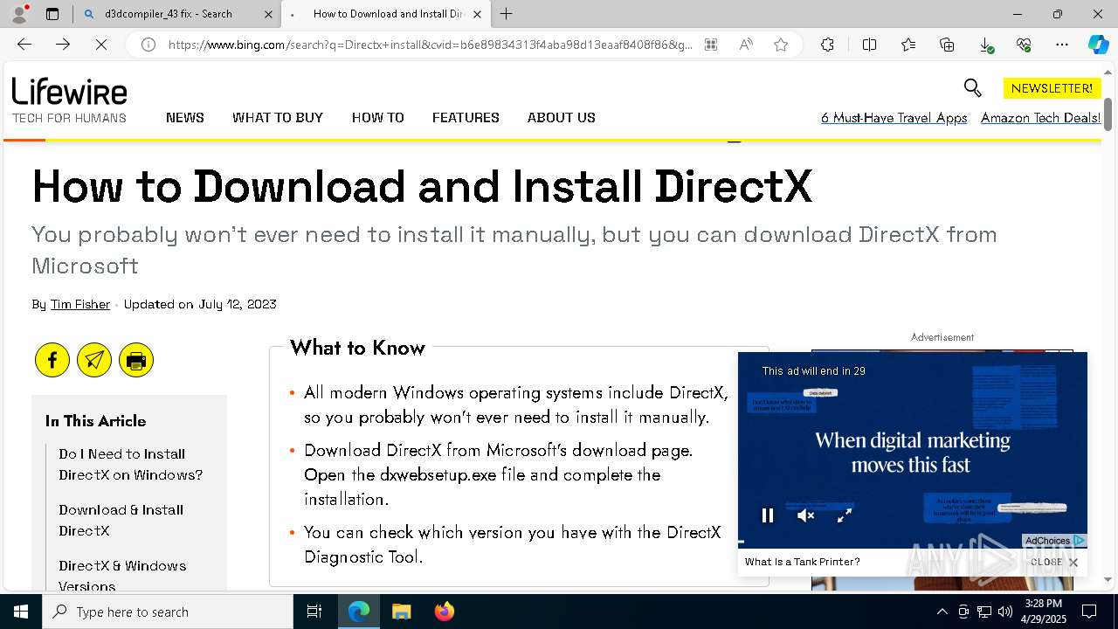Open the ABOUT US menu
This screenshot has height=629, width=1118.
click(562, 118)
